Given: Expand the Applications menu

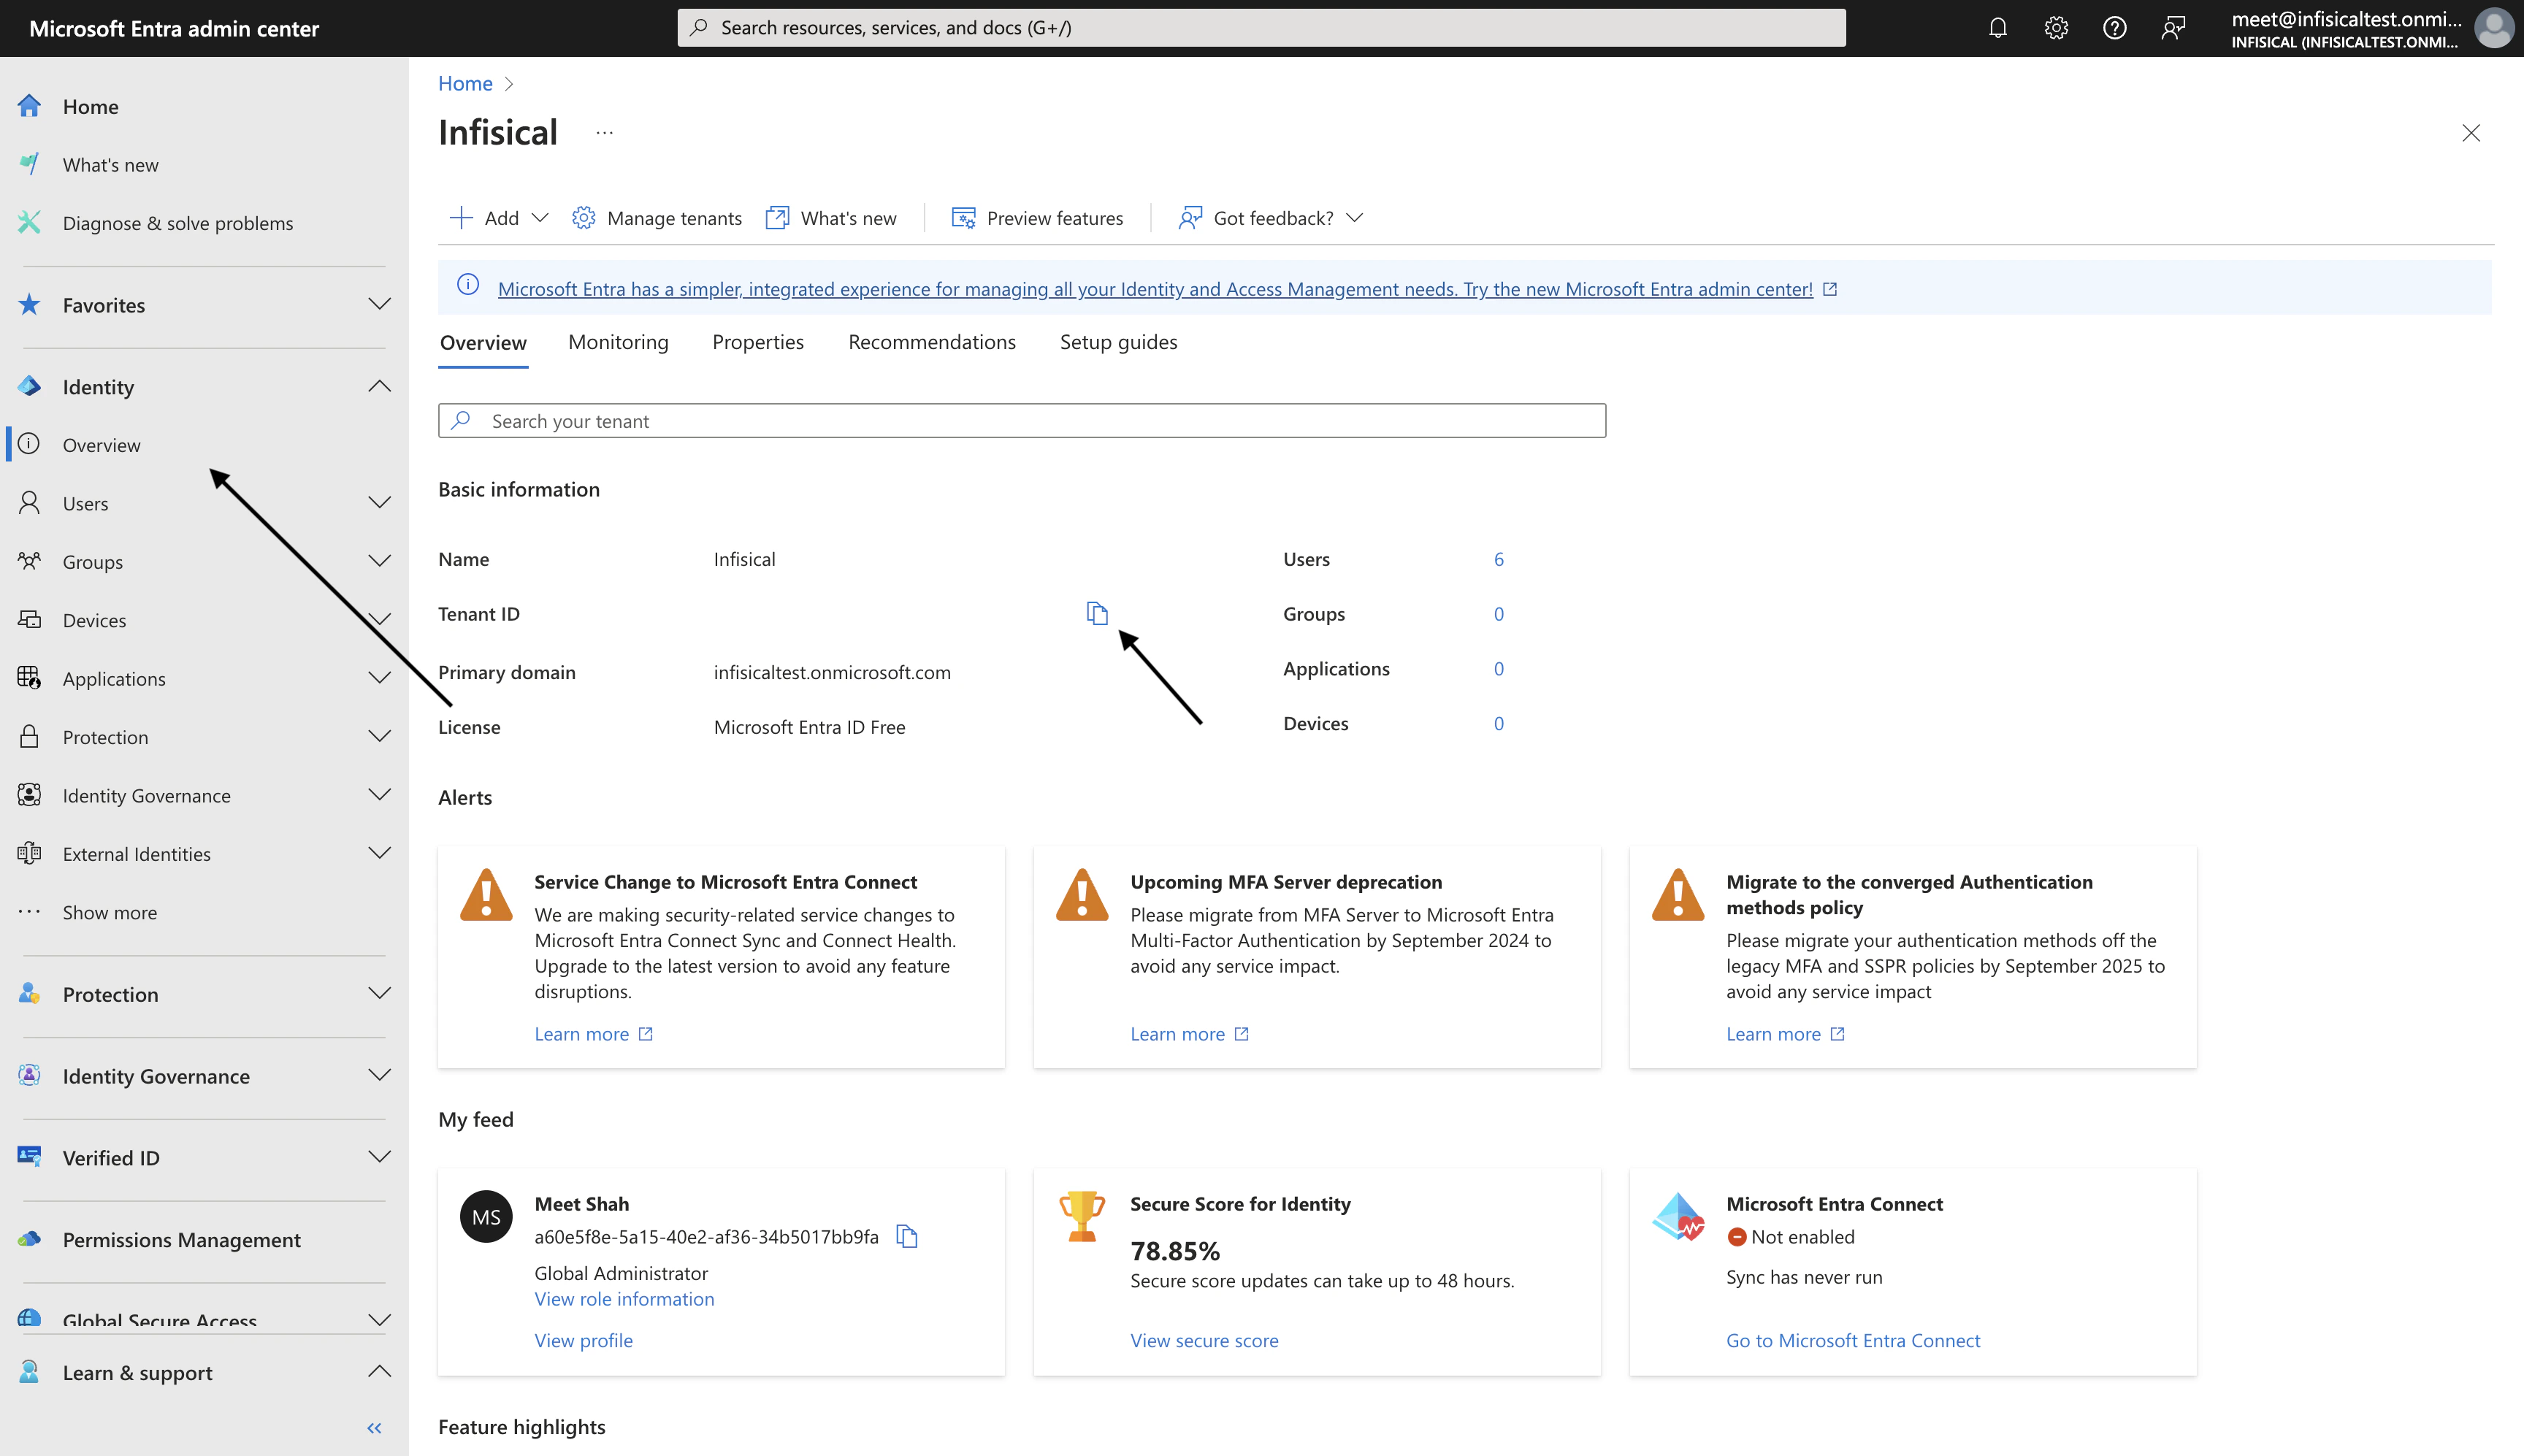Looking at the screenshot, I should (x=378, y=677).
